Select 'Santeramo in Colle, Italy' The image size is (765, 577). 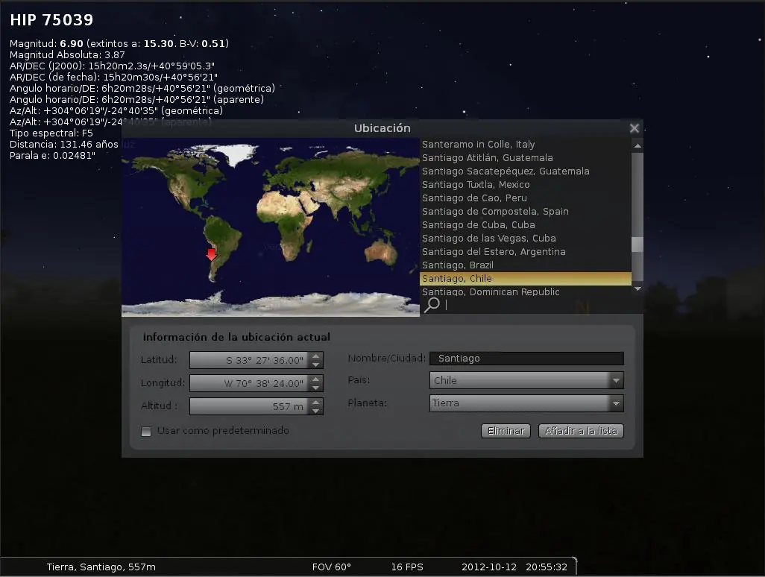pos(526,145)
